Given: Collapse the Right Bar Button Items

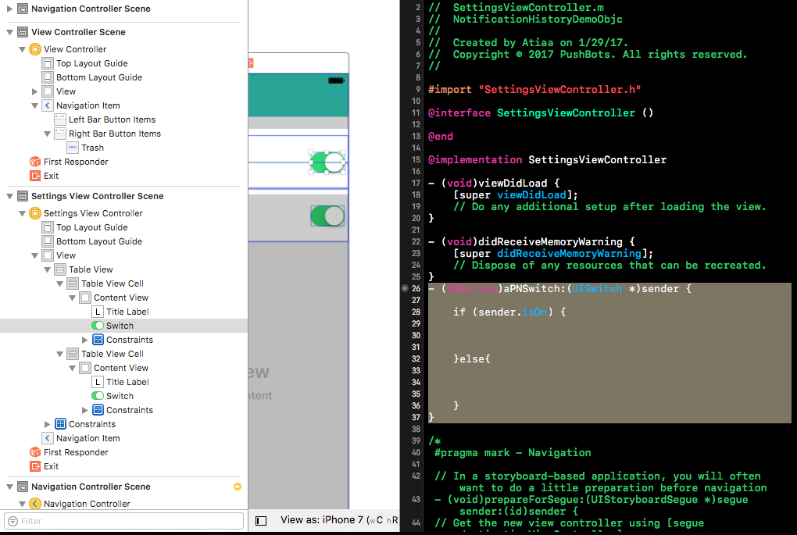Looking at the screenshot, I should [x=47, y=134].
